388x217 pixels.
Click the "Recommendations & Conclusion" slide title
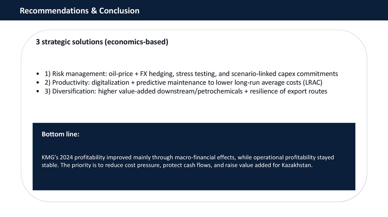pos(79,11)
